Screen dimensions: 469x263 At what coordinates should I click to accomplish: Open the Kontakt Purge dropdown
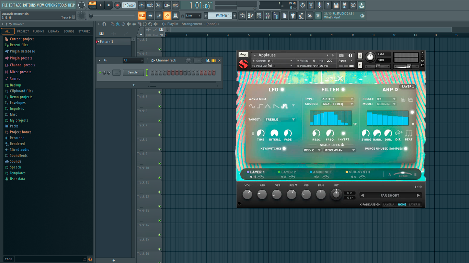(x=345, y=61)
